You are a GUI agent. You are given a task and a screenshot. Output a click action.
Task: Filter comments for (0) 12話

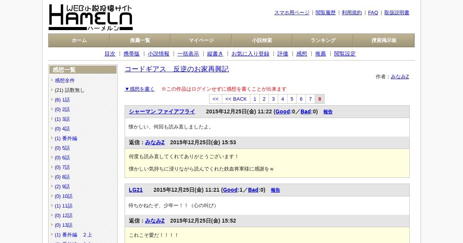64,216
